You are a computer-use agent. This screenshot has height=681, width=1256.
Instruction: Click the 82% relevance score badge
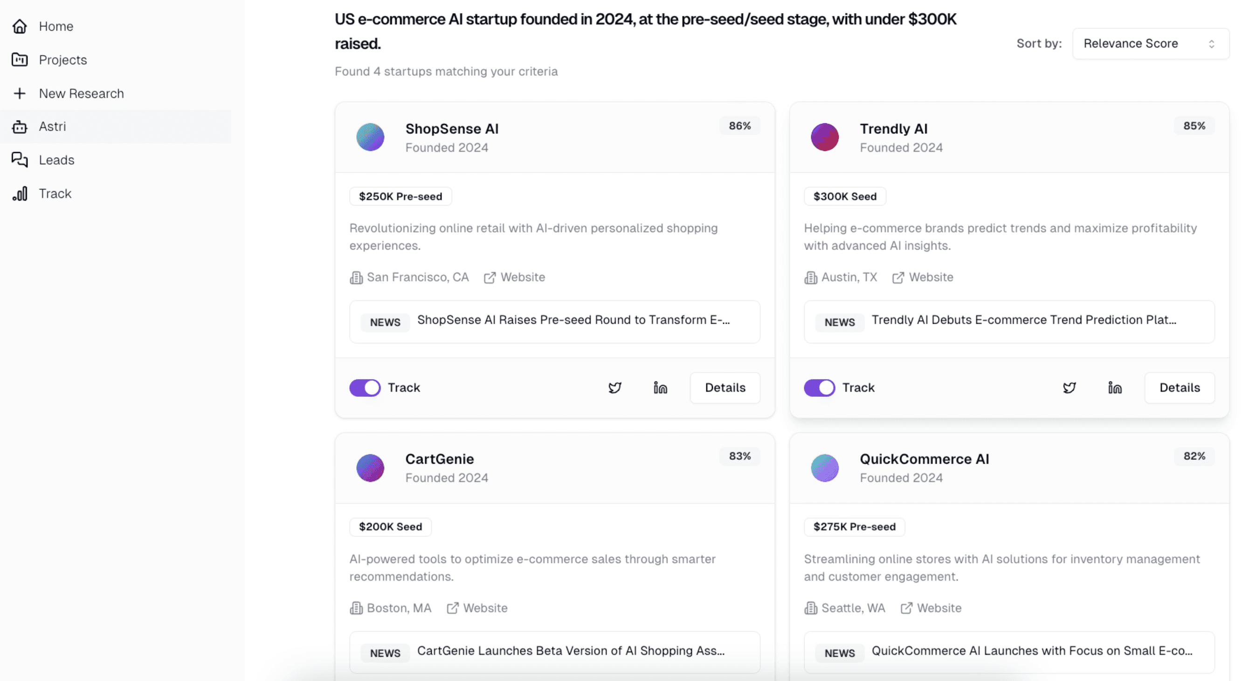click(1194, 457)
